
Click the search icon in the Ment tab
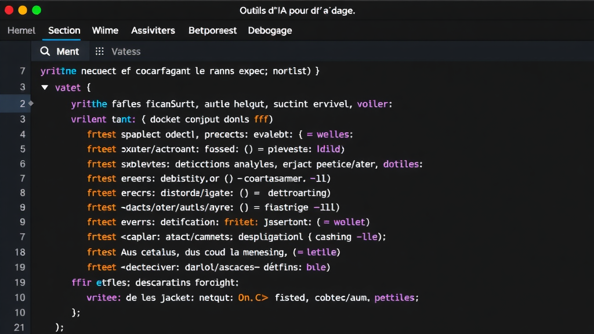[45, 51]
